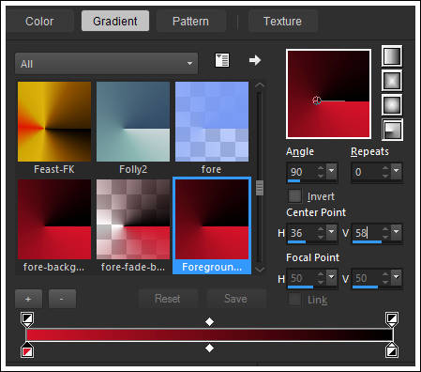This screenshot has height=372, width=421.
Task: Open the All category dropdown
Action: pos(106,64)
